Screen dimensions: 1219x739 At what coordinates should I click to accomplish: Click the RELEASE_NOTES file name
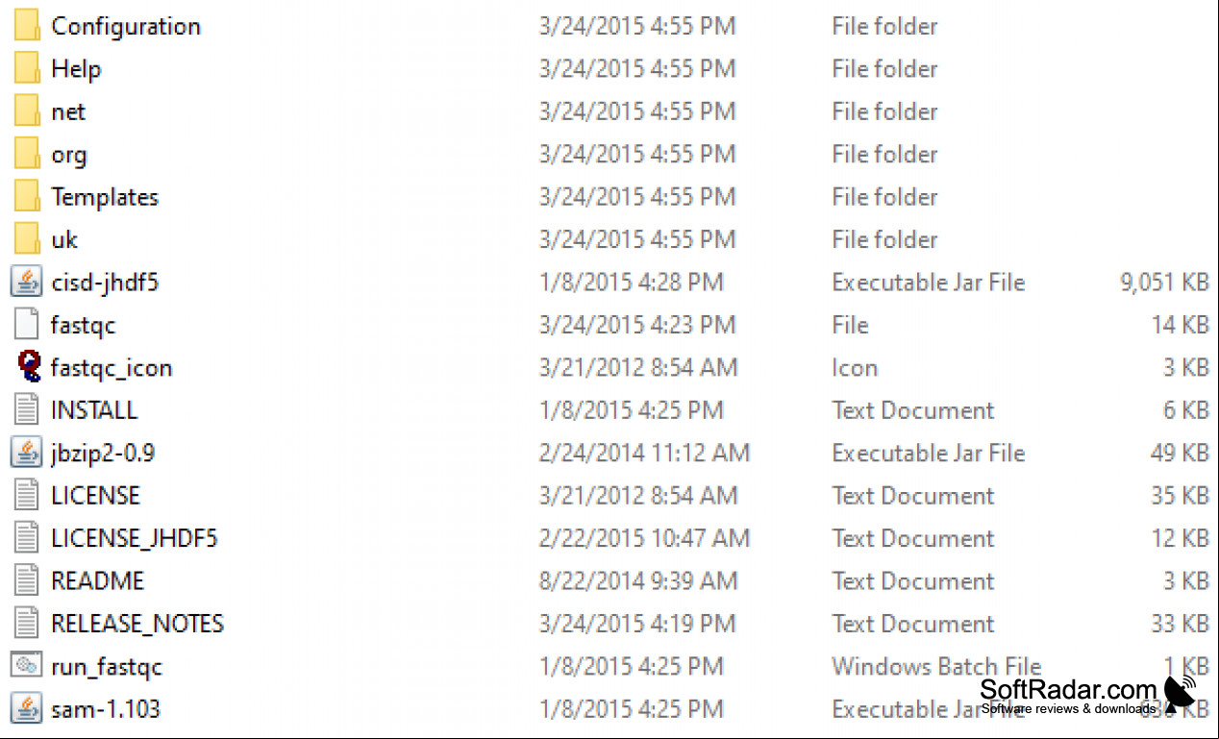point(137,624)
